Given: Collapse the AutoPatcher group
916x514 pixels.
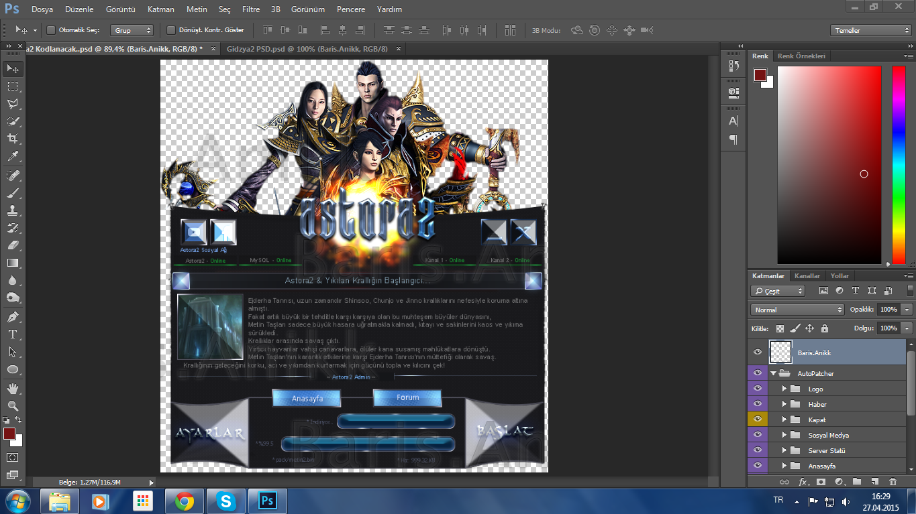Looking at the screenshot, I should pos(774,373).
